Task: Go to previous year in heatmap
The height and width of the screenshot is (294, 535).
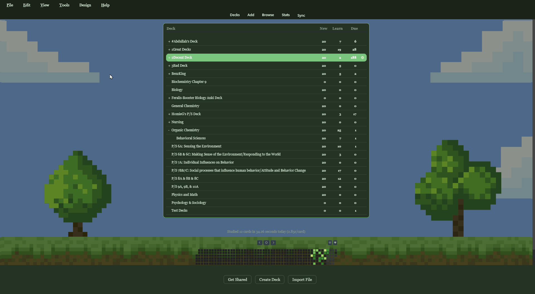Action: [259, 243]
